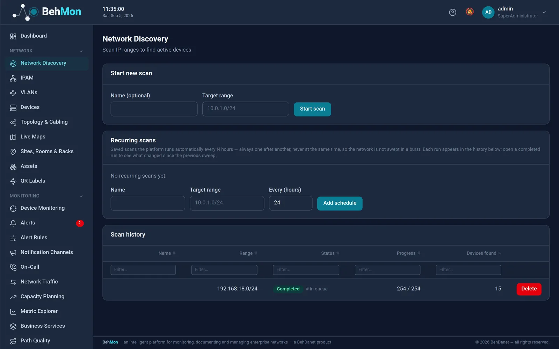The image size is (559, 349).
Task: Click the Network Traffic arrows icon
Action: [13, 282]
